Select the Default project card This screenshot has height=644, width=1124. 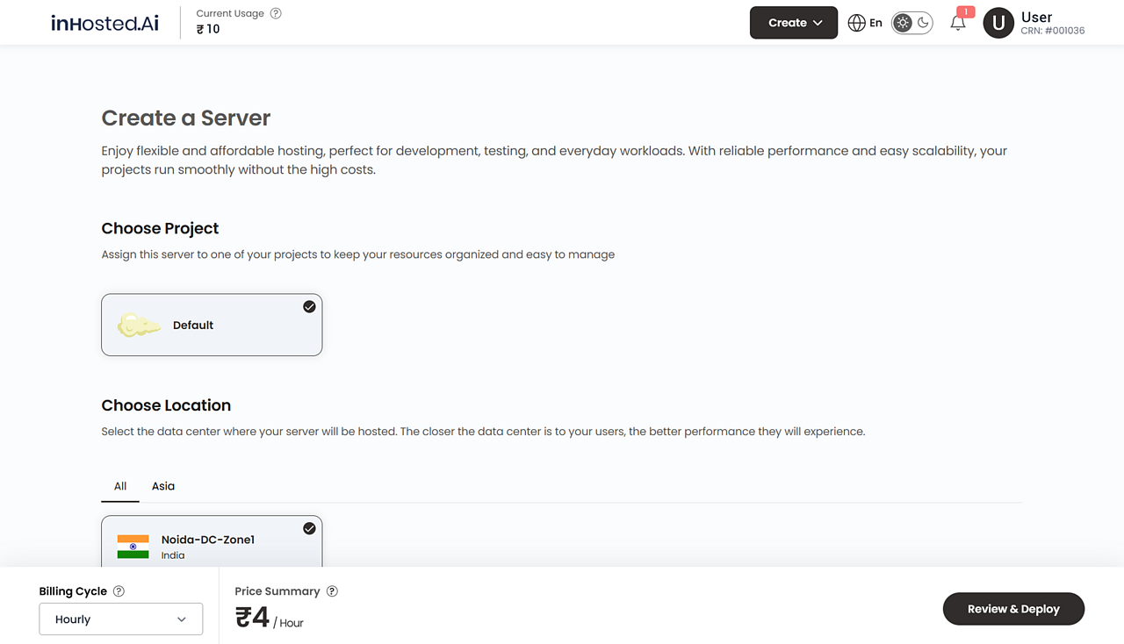click(x=212, y=325)
